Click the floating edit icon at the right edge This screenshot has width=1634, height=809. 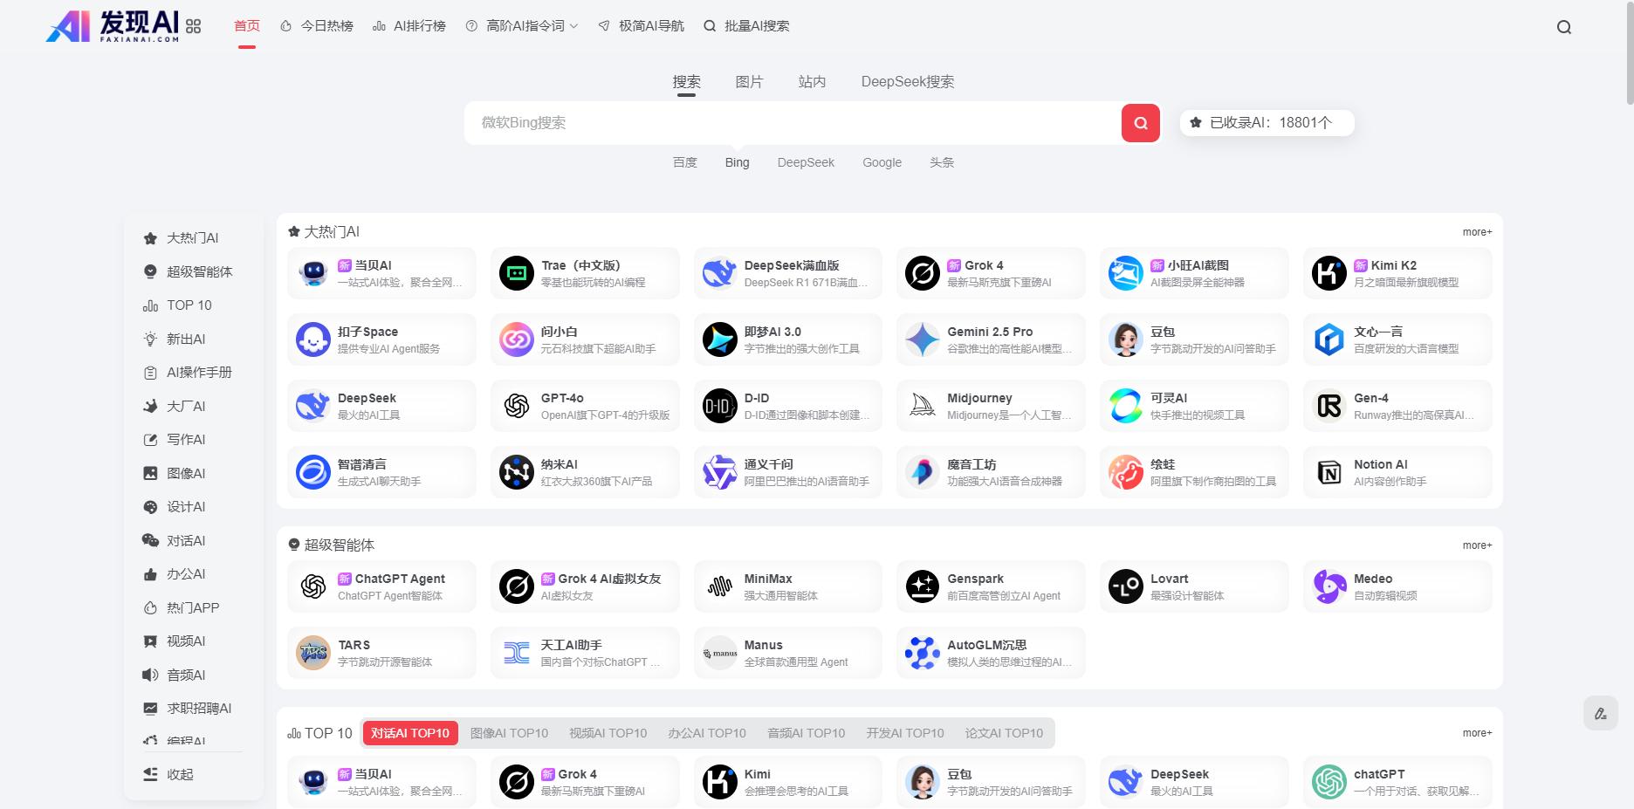pos(1601,713)
